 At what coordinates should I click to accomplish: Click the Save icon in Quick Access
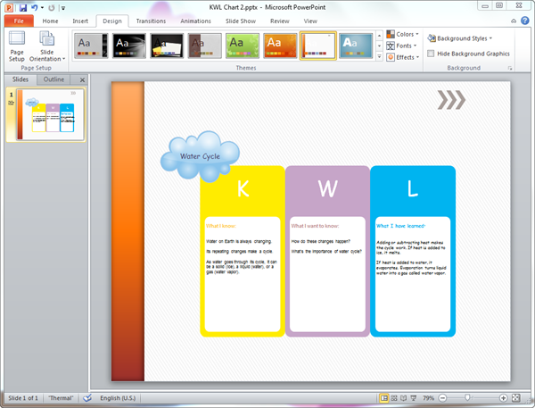click(x=22, y=6)
